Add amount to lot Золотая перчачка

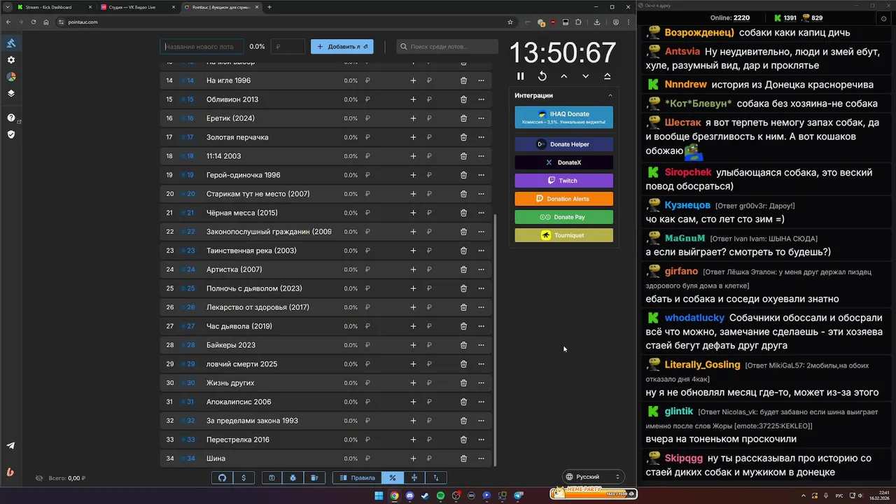(x=413, y=137)
